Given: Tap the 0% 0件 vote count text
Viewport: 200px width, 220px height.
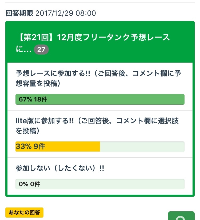Looking at the screenshot, I should [x=30, y=184].
